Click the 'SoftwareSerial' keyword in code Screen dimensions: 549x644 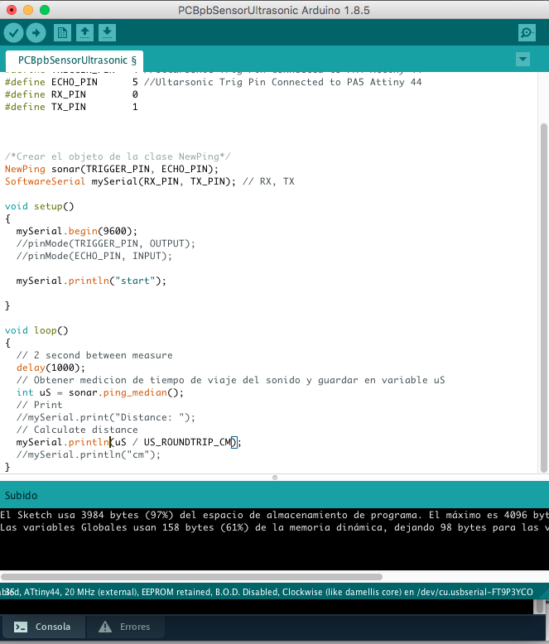click(45, 181)
